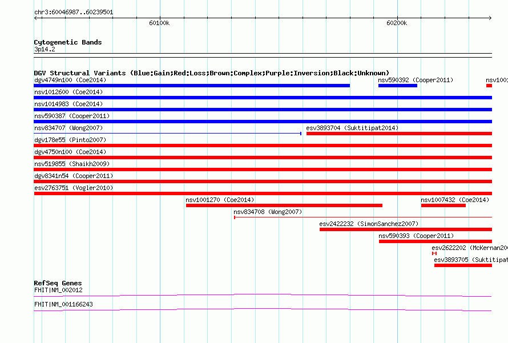Click the esv2763751 (Vogler2010) label
This screenshot has height=343, width=508.
[x=74, y=188]
